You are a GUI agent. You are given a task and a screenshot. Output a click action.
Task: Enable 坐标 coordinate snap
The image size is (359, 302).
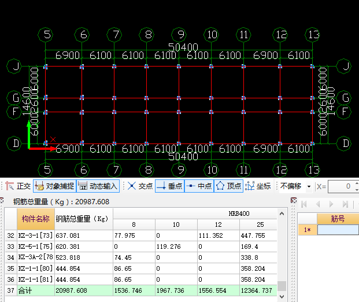click(x=258, y=186)
